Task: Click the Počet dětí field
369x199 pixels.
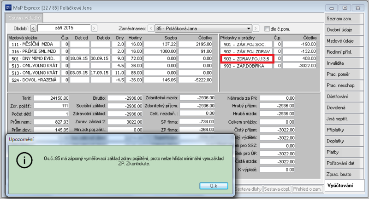Action: [x=51, y=114]
